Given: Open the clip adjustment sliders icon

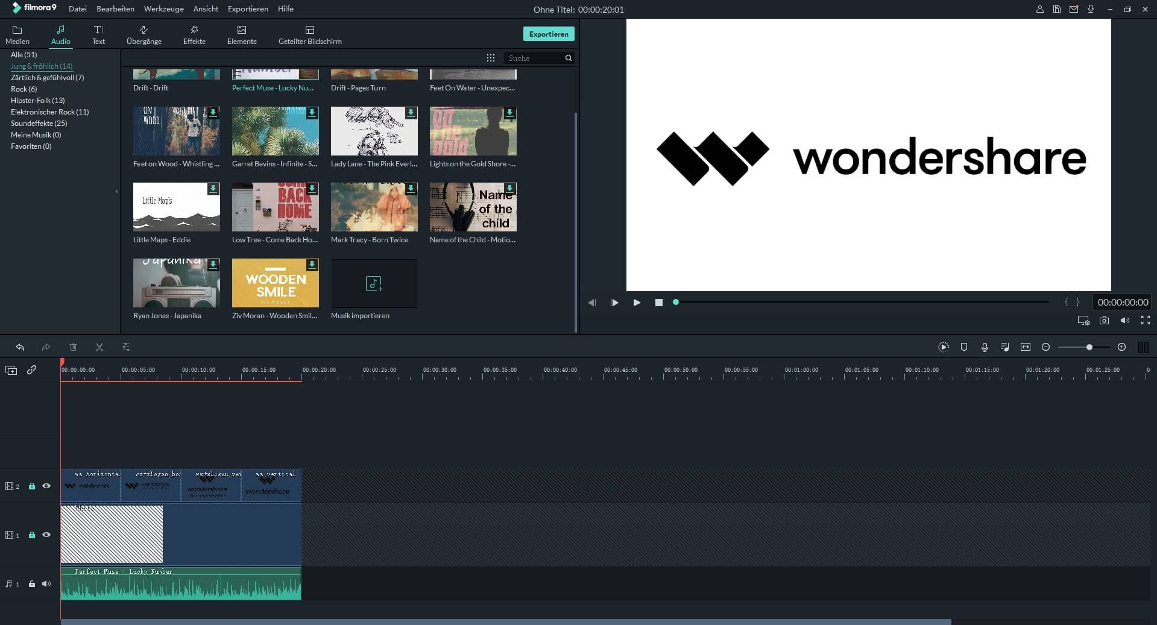Looking at the screenshot, I should 126,347.
